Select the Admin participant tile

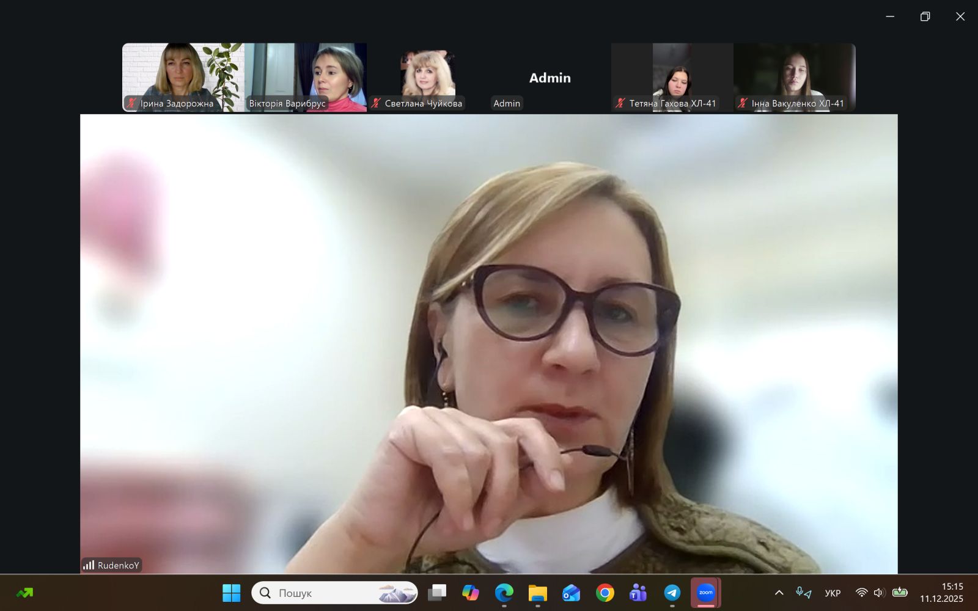[550, 77]
